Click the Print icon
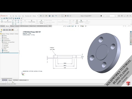 pyautogui.click(x=53, y=16)
